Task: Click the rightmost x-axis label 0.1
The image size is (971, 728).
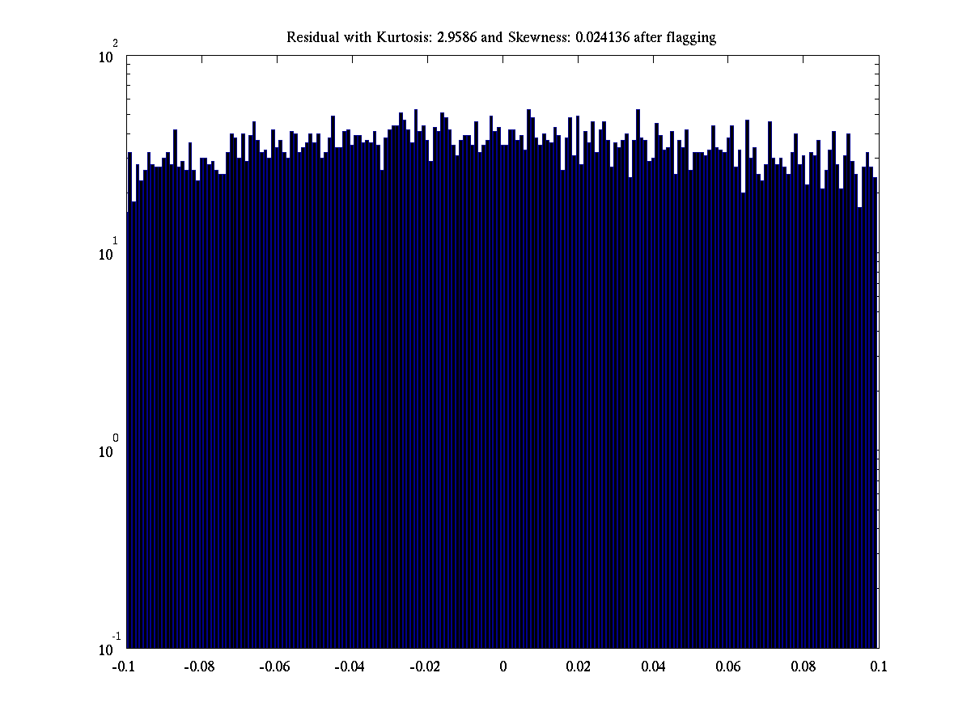Action: pyautogui.click(x=879, y=667)
